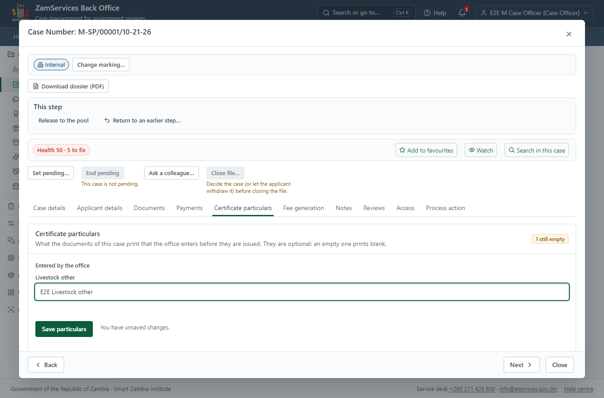
Task: Click the scales of justice sidebar icon
Action: [x=11, y=275]
